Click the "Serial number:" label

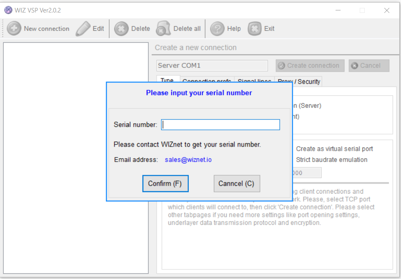point(135,125)
